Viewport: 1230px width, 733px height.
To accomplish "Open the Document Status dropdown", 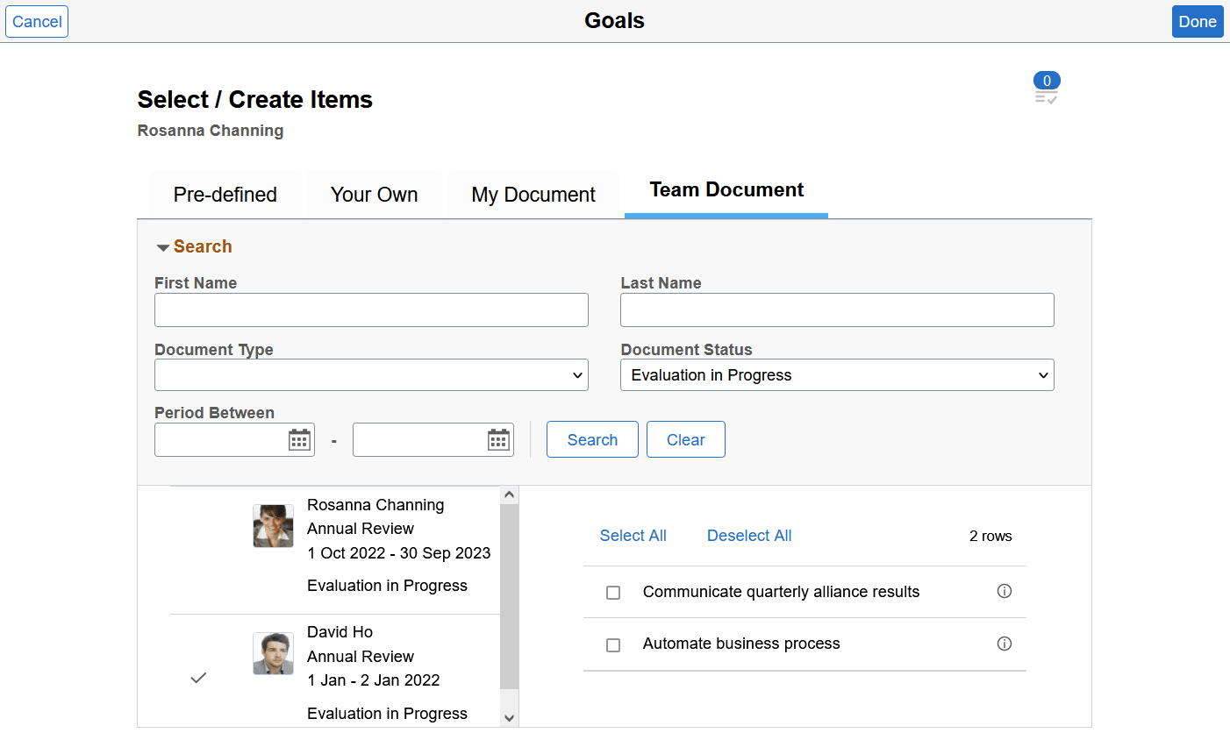I will pyautogui.click(x=837, y=374).
